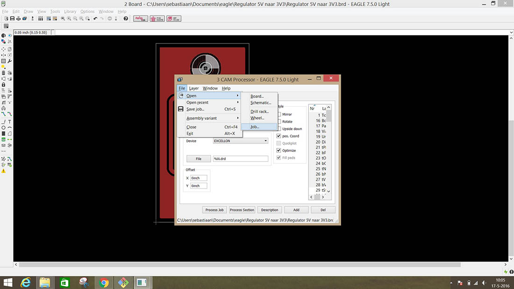This screenshot has height=289, width=514.
Task: Open the command line history dropdown
Action: (511, 32)
